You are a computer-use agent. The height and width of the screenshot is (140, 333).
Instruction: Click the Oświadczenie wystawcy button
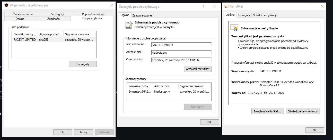303,111
